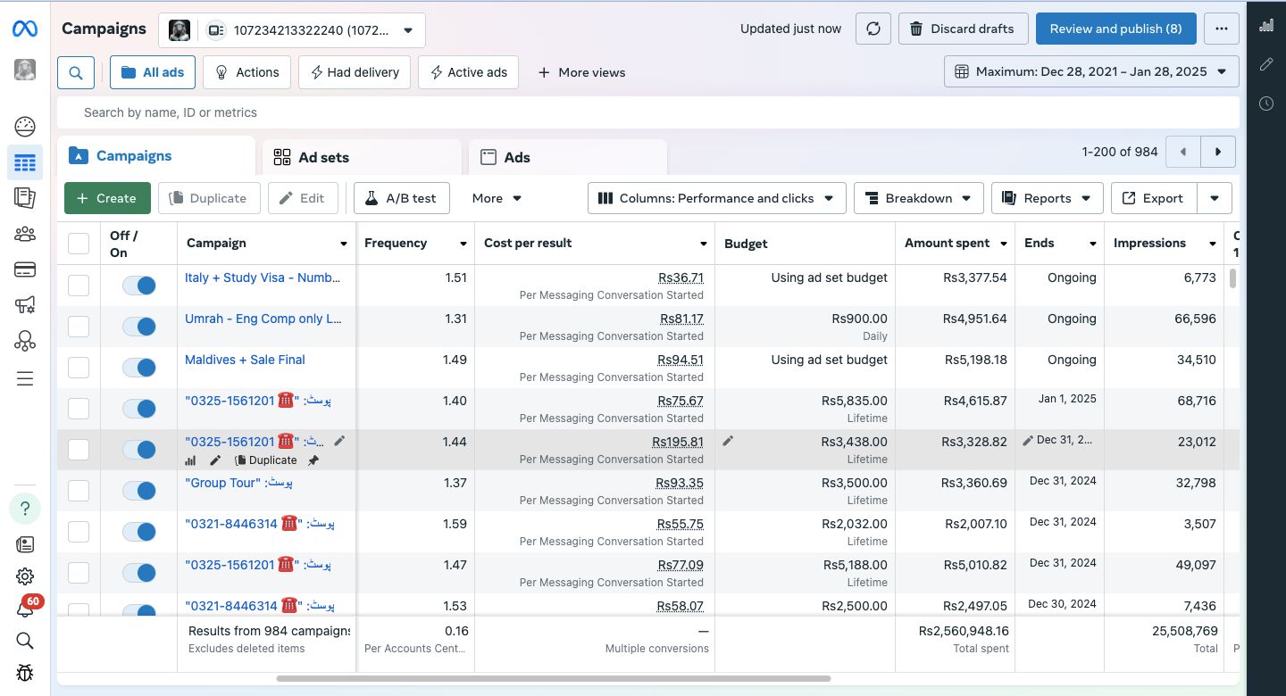Expand the Breakdown dropdown
Screen dimensions: 1286x696
point(918,198)
